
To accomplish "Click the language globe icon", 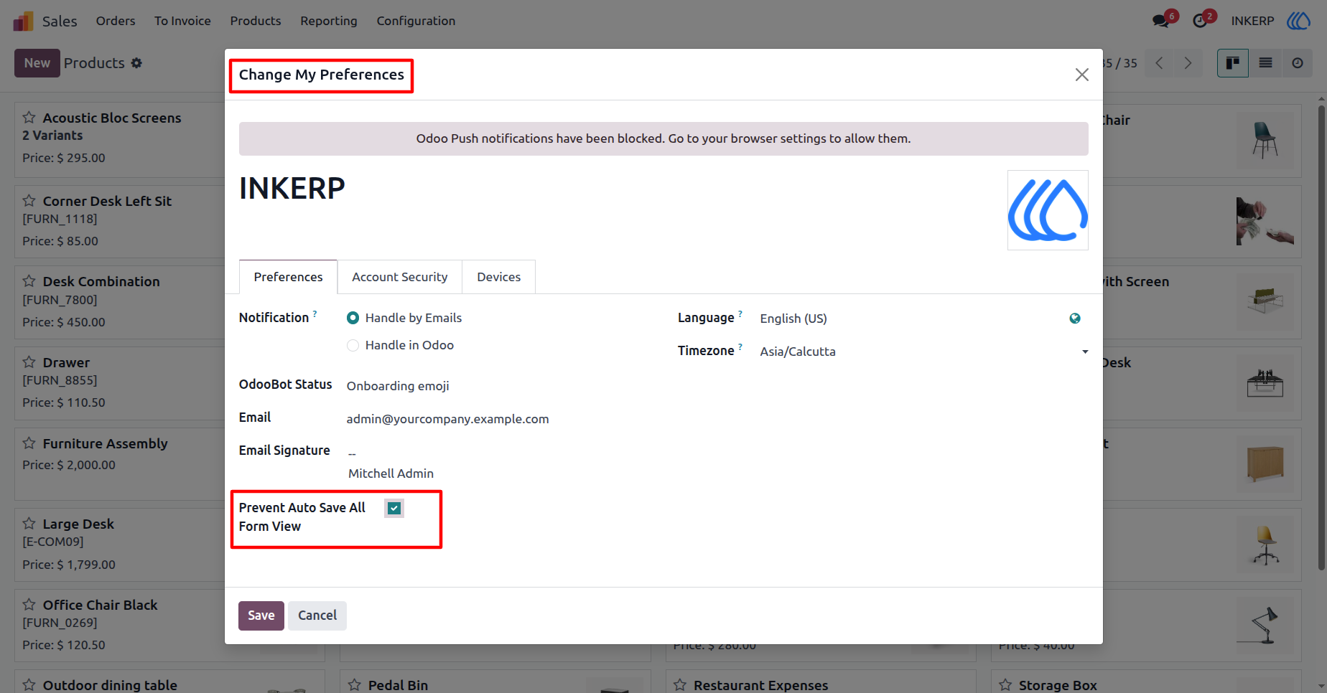I will [x=1075, y=319].
